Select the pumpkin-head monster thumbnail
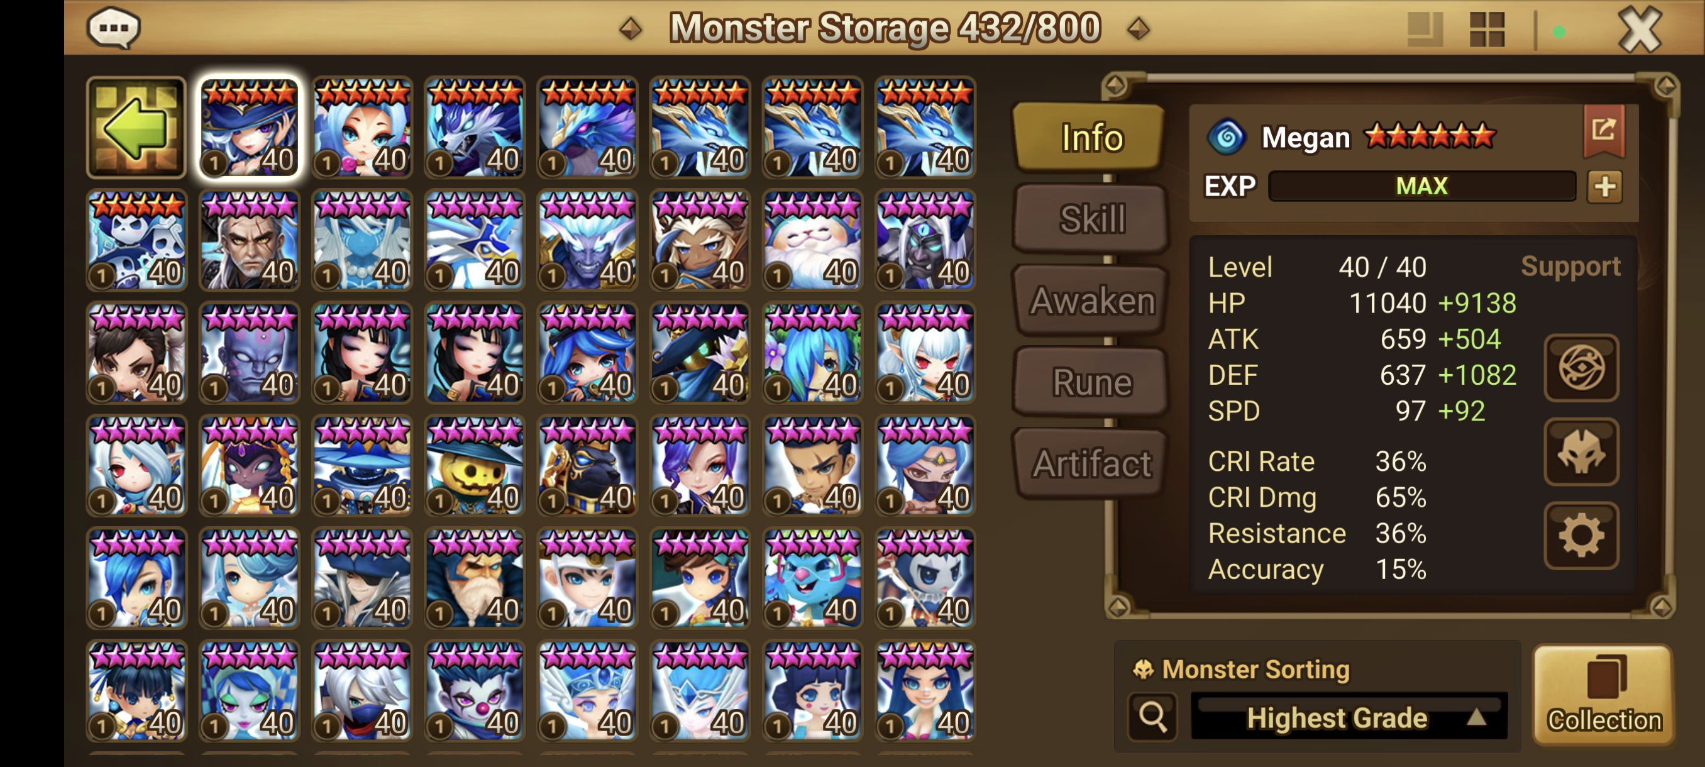Screen dimensions: 1705x767 [x=475, y=465]
